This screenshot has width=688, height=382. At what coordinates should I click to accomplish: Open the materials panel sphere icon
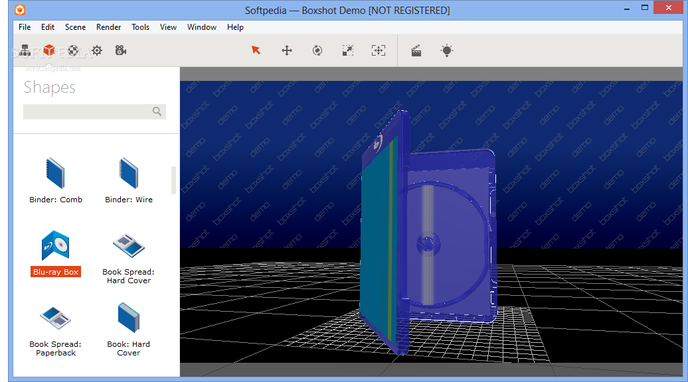tap(73, 50)
